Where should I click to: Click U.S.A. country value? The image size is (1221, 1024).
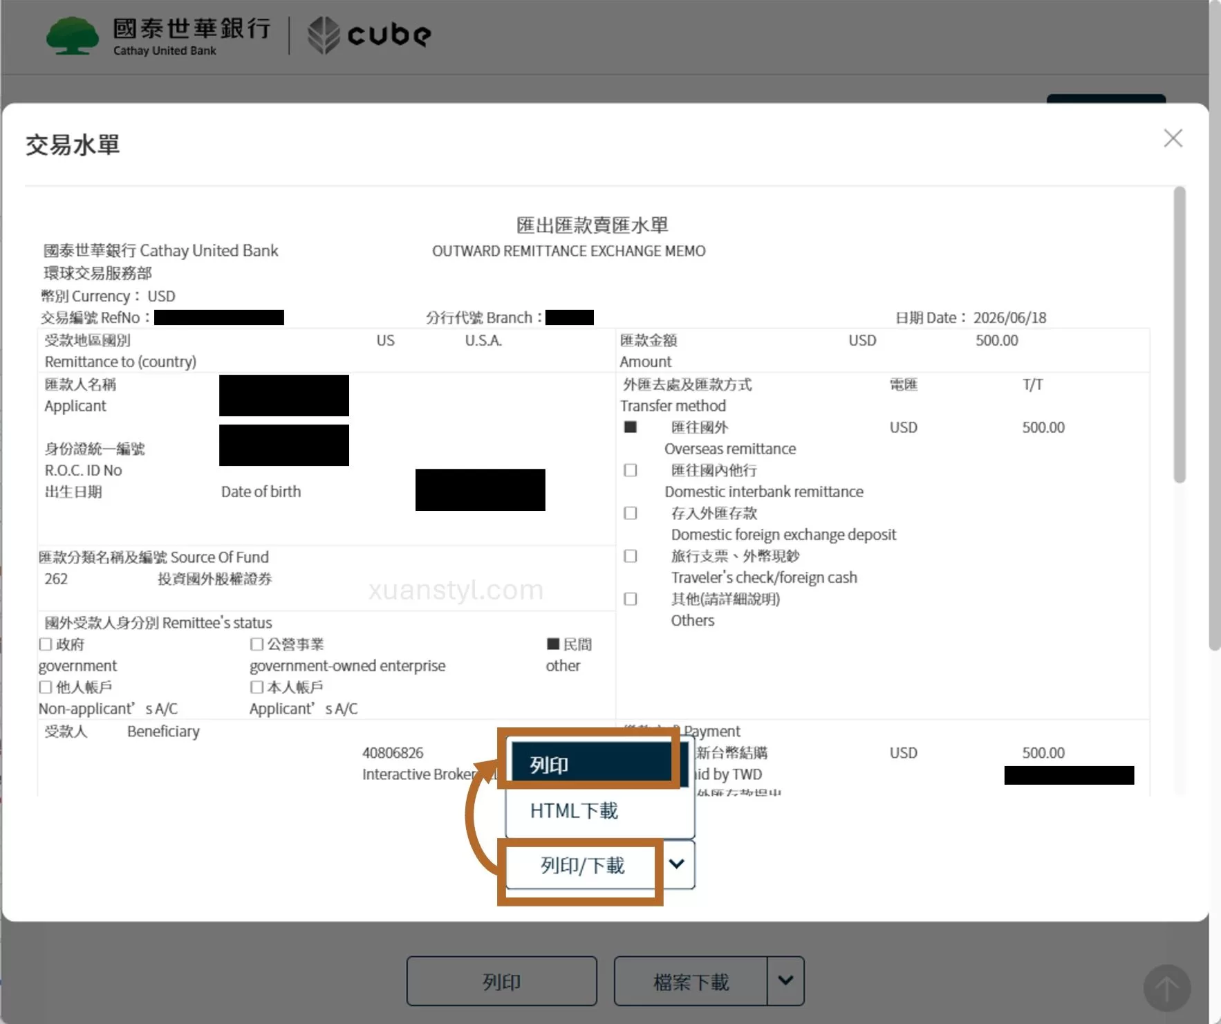483,340
